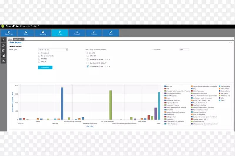The height and width of the screenshot is (156, 235).
Task: Click the Publishing Site legend entry
Action: pos(224,96)
